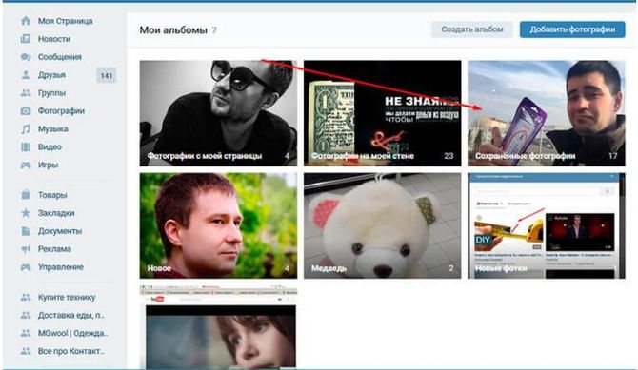
Task: Open the Сохраненные фотографии album
Action: click(546, 113)
